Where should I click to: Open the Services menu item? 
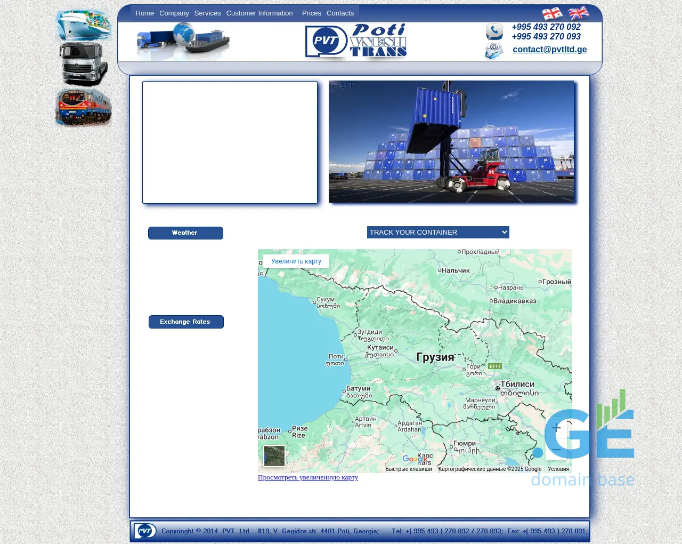(207, 13)
